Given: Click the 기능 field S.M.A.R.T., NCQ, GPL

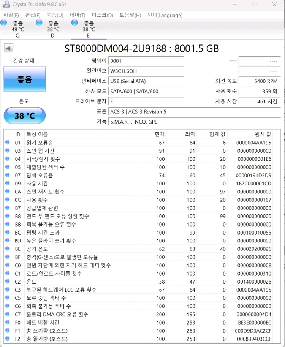Looking at the screenshot, I should [x=195, y=122].
